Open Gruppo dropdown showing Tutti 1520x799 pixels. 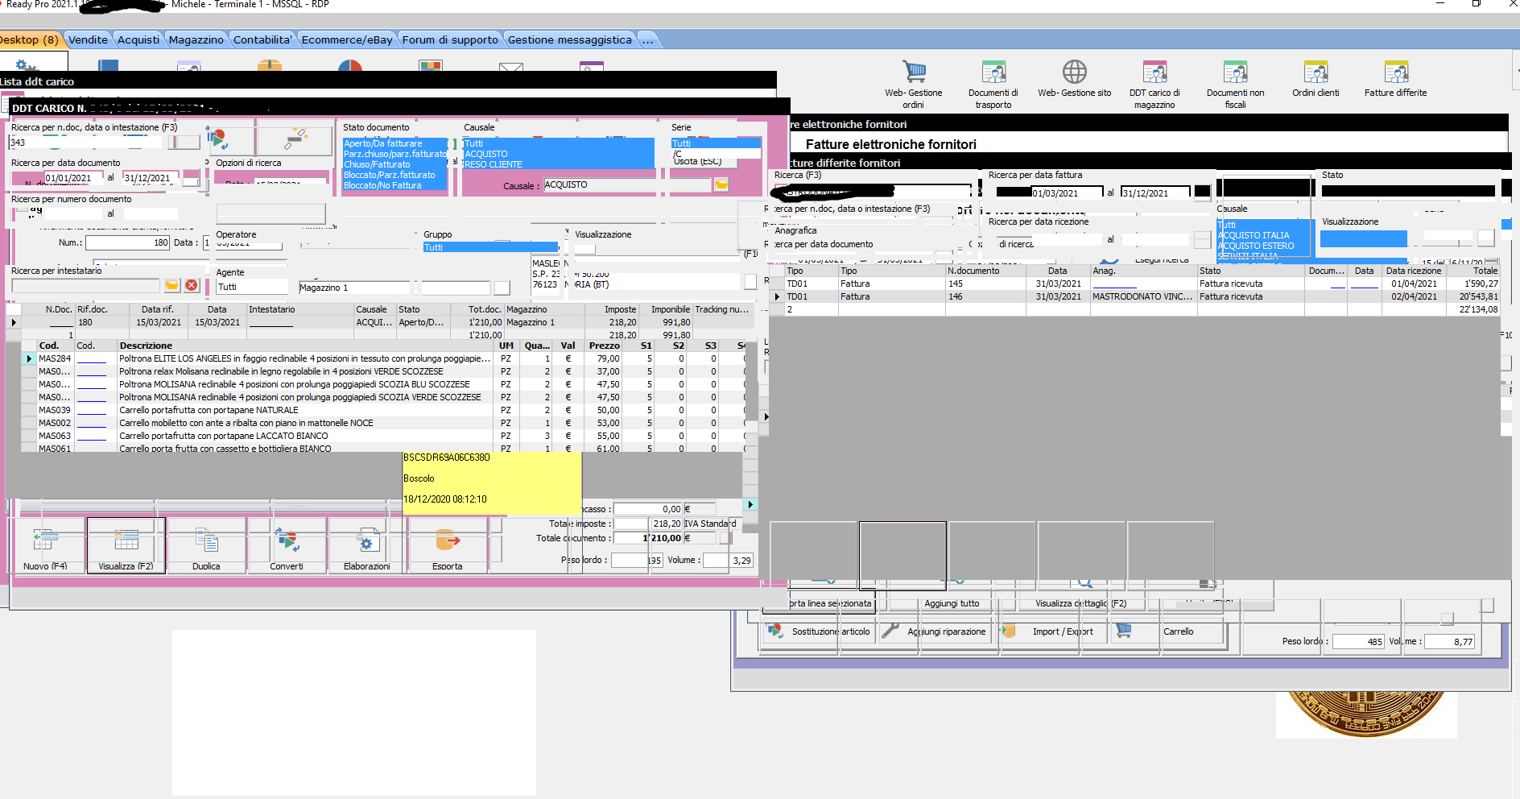(x=490, y=247)
